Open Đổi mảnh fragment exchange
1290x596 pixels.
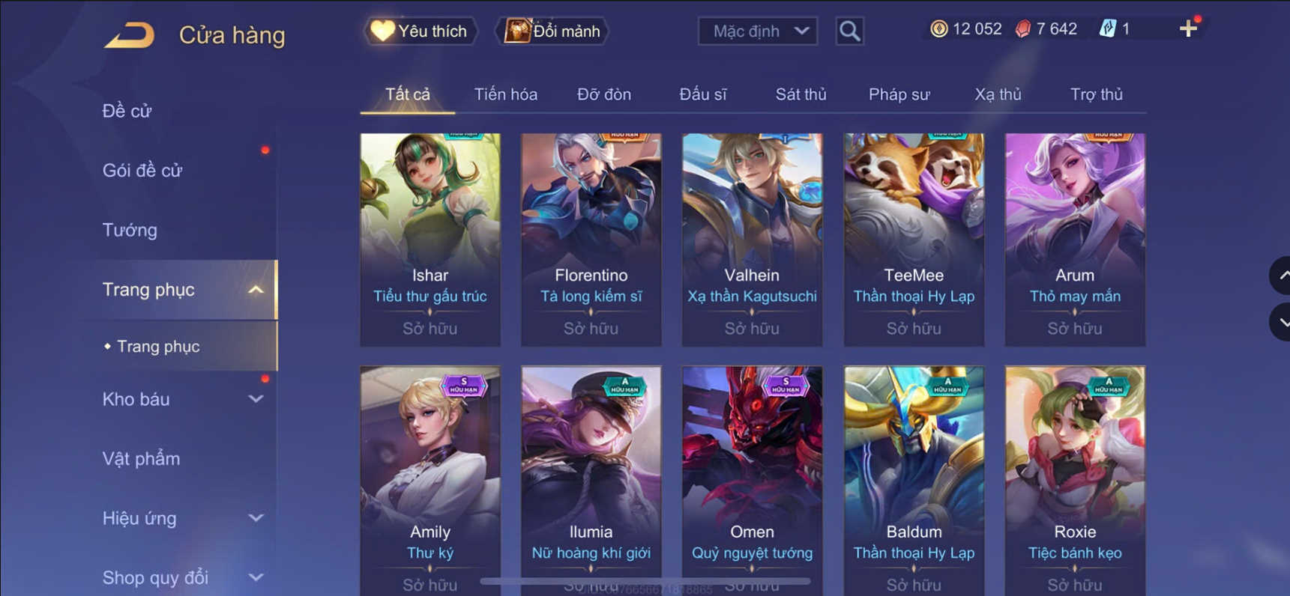(552, 31)
